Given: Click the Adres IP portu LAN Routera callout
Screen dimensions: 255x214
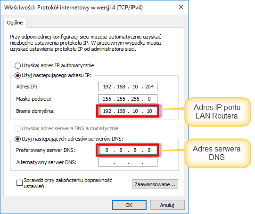Looking at the screenshot, I should (x=218, y=112).
